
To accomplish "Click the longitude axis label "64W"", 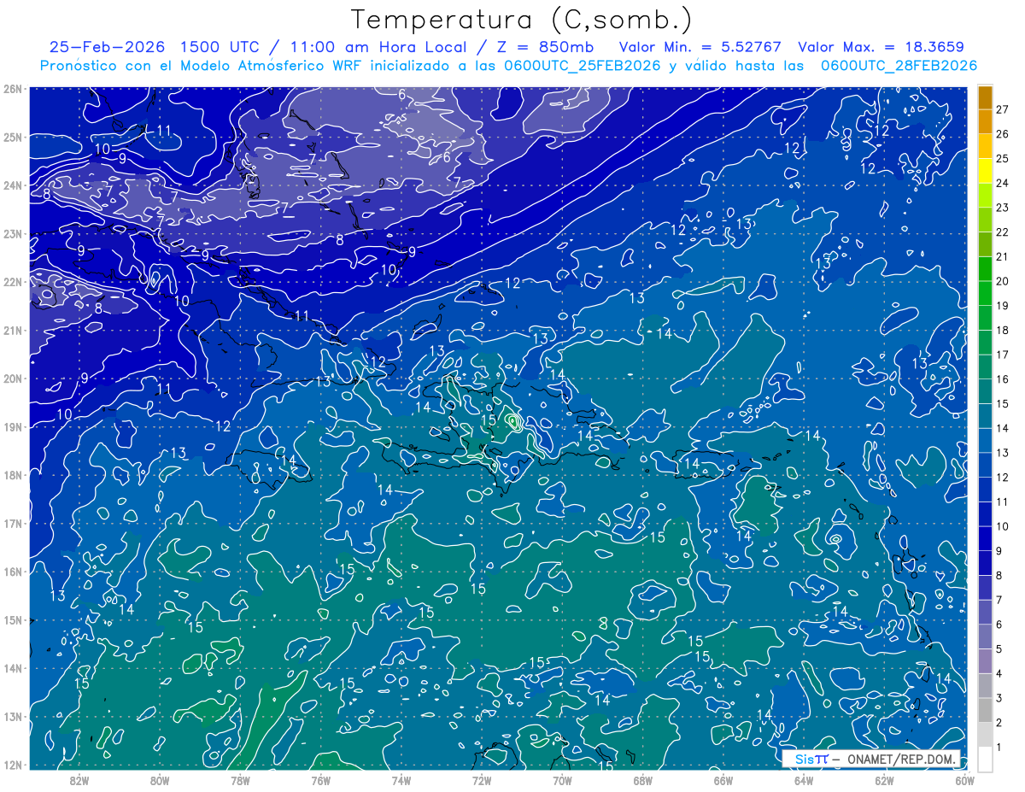I will 804,779.
